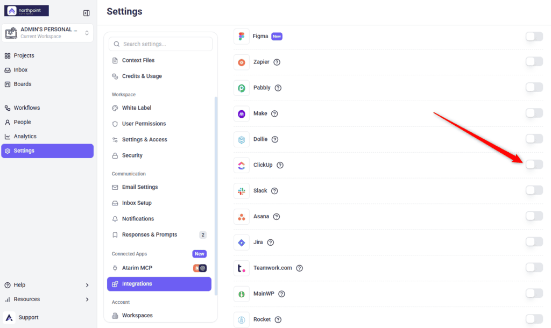Open Atarim MCP connected app
Image resolution: width=551 pixels, height=328 pixels.
pyautogui.click(x=159, y=268)
